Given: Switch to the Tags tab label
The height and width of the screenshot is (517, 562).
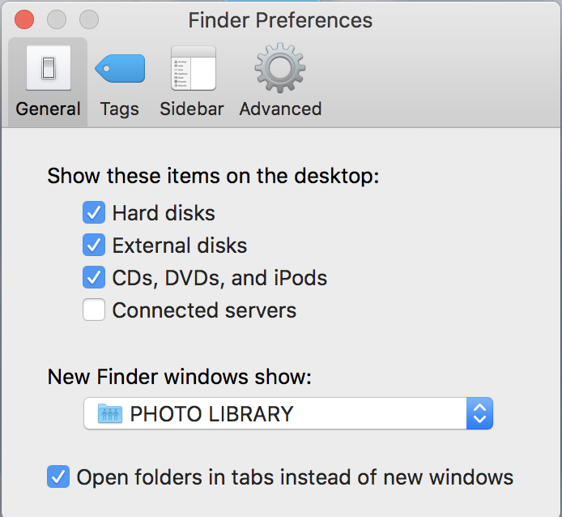Looking at the screenshot, I should click(x=120, y=109).
